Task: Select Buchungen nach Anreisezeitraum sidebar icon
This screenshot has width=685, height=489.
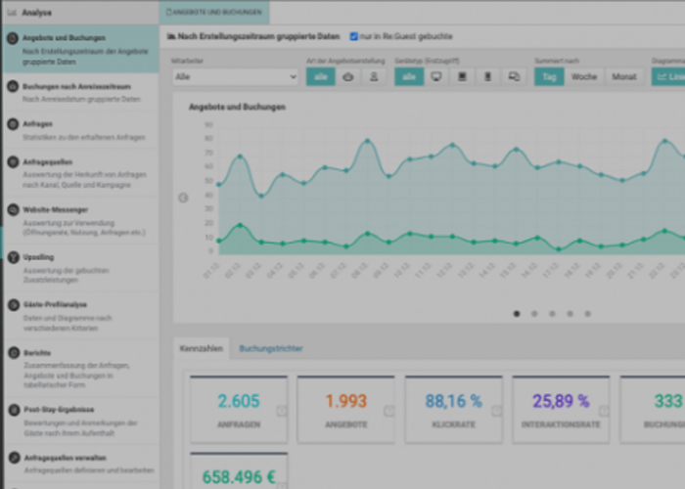Action: click(13, 86)
